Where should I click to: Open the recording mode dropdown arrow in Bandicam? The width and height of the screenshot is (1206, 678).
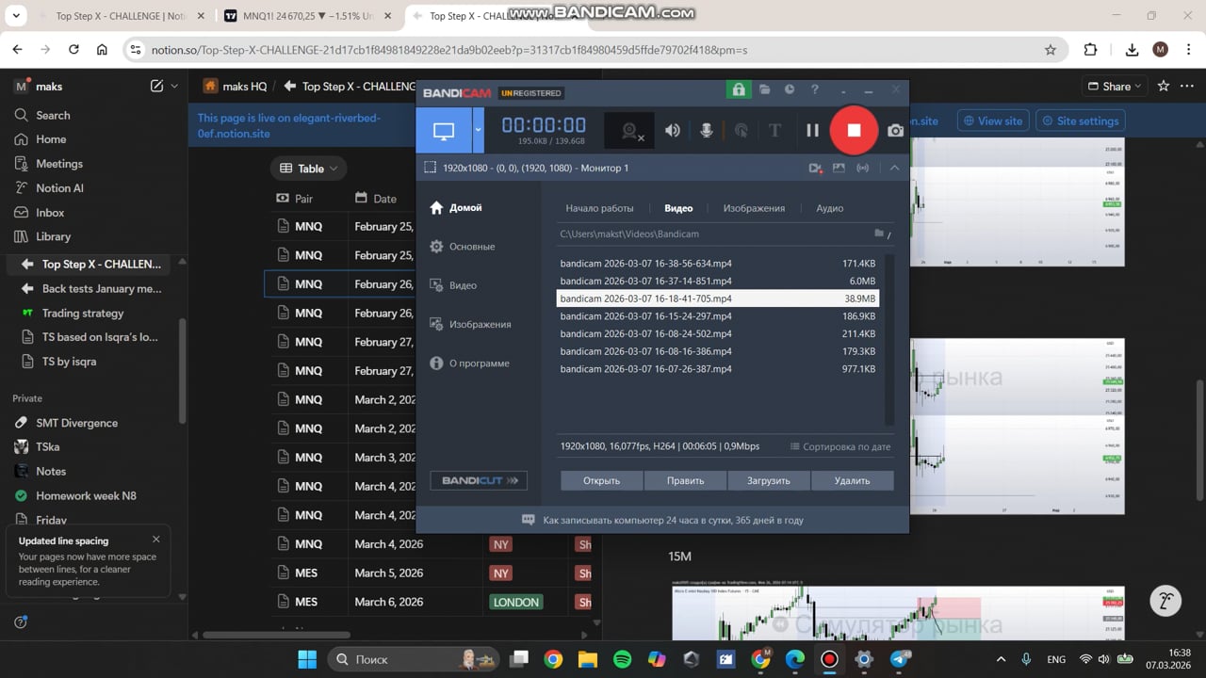point(479,131)
